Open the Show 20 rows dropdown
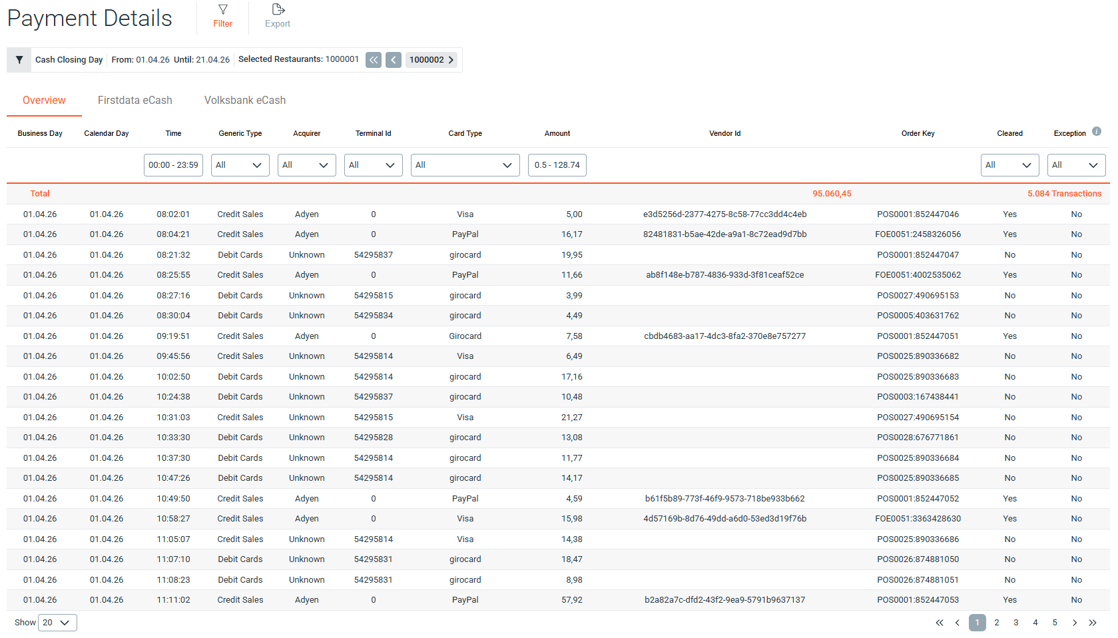Viewport: 1118px width, 638px height. [57, 623]
